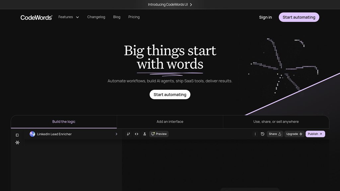The height and width of the screenshot is (191, 340).
Task: Open the Changelog page
Action: (x=96, y=17)
